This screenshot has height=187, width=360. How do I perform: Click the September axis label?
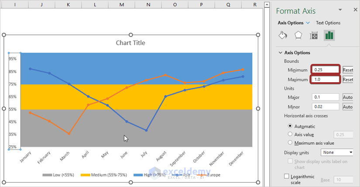pos(178,159)
